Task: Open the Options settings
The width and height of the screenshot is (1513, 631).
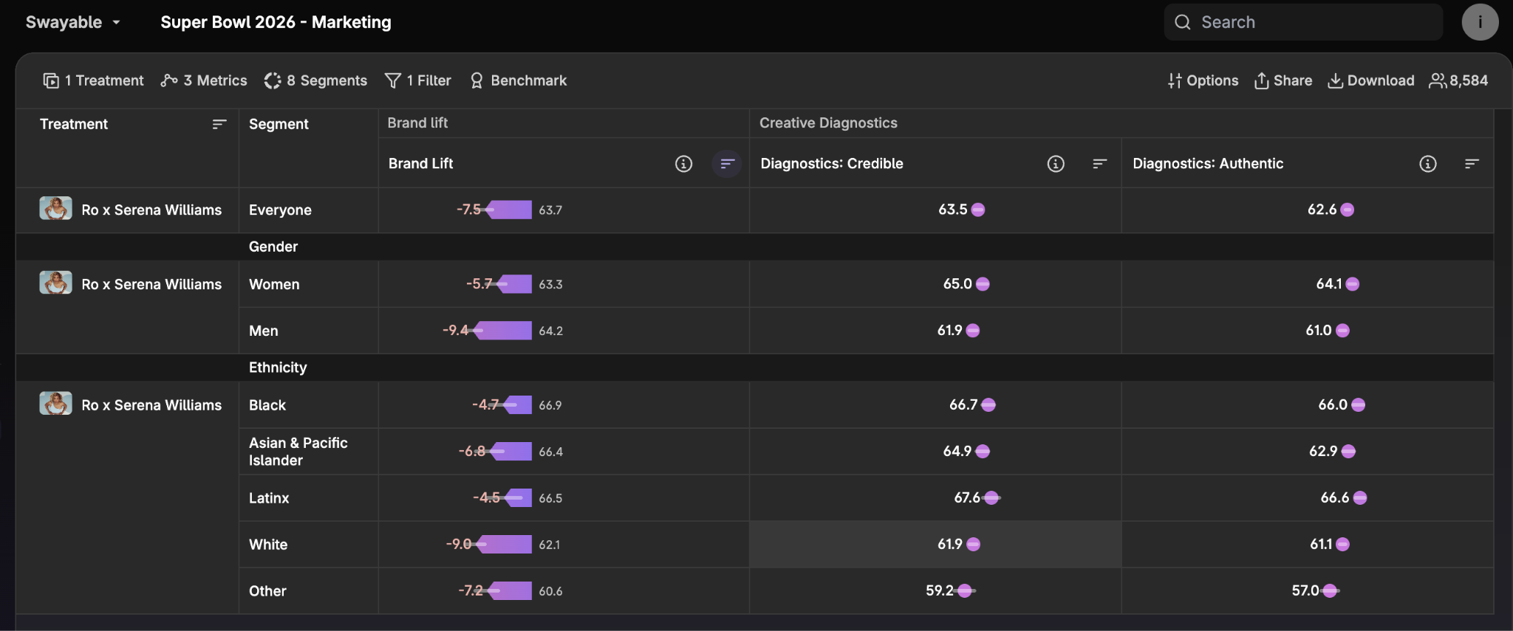Action: (1203, 80)
